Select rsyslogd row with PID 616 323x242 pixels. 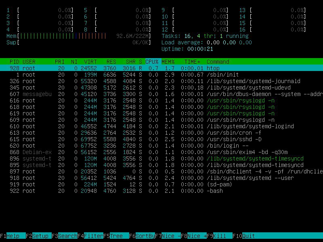pyautogui.click(x=161, y=100)
